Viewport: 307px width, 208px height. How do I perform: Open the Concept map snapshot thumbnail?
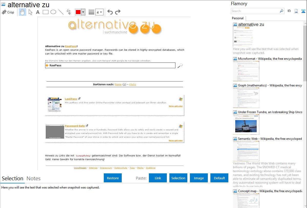tap(246, 201)
